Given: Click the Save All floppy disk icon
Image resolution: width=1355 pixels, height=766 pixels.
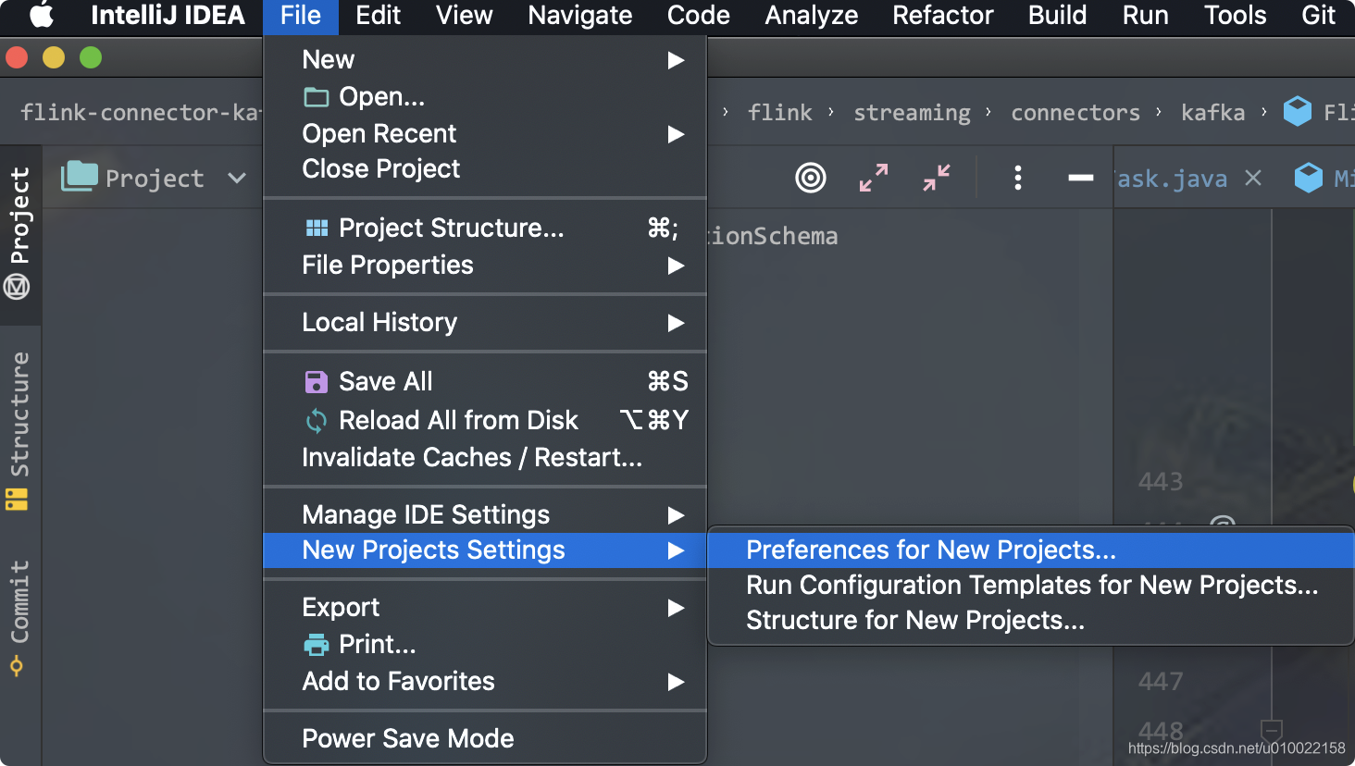Looking at the screenshot, I should (317, 382).
